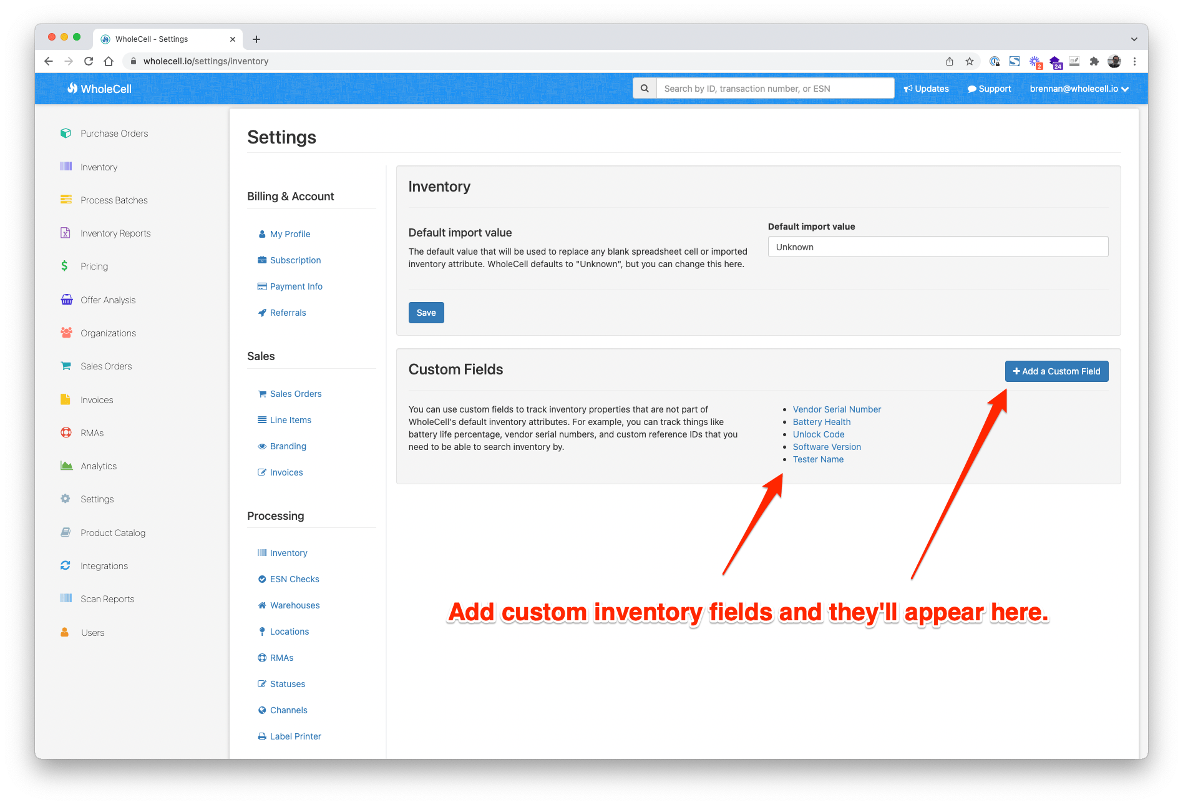This screenshot has height=805, width=1183.
Task: Open Warehouses settings
Action: 289,605
